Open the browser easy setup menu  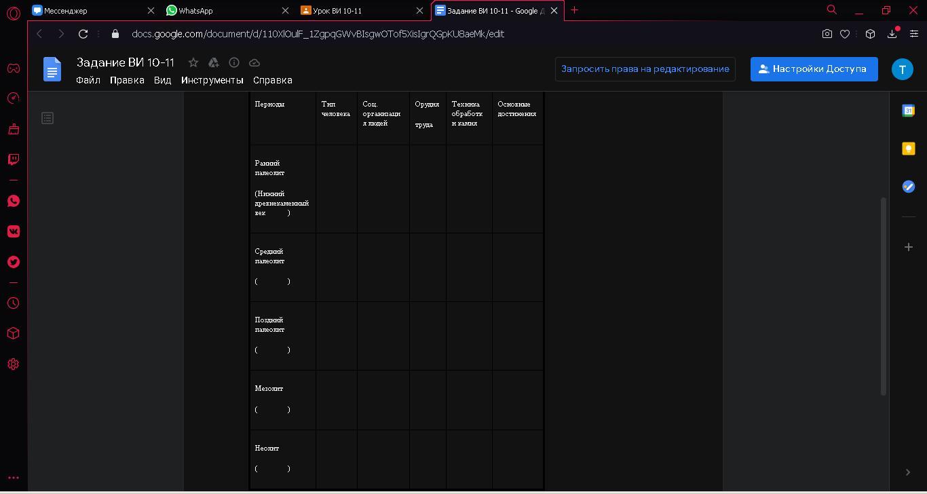913,34
